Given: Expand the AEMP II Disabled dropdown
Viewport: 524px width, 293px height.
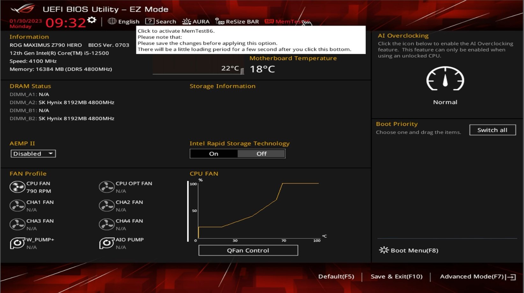Looking at the screenshot, I should (x=33, y=154).
